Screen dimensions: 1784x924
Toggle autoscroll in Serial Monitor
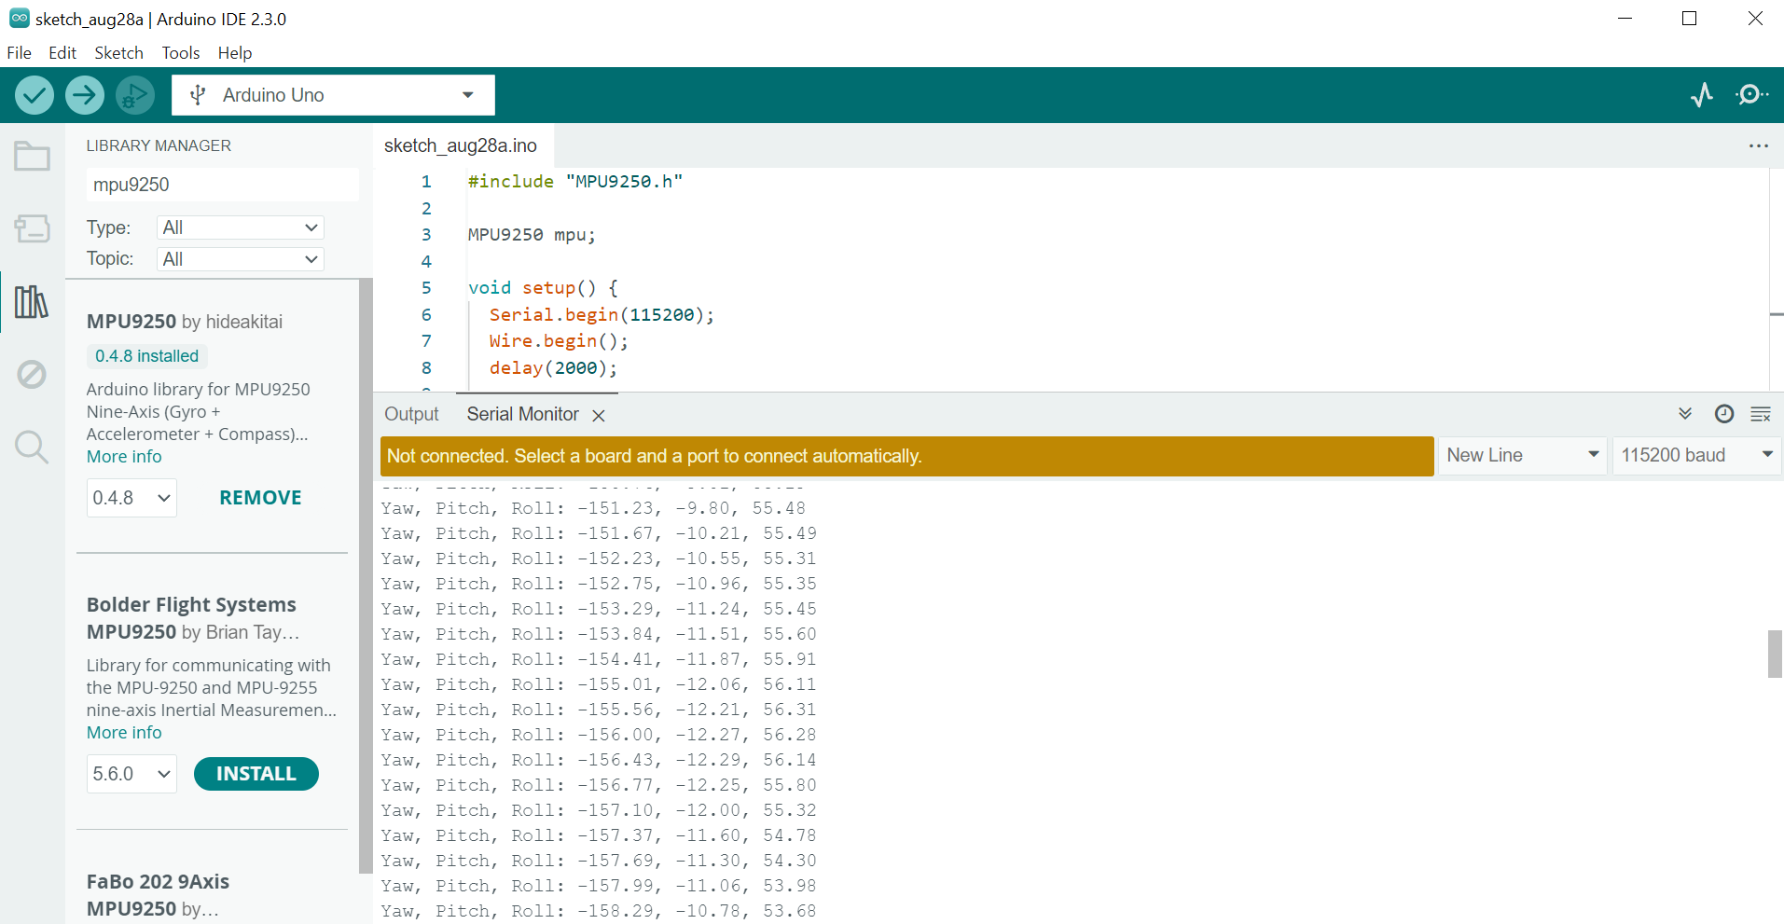tap(1685, 414)
